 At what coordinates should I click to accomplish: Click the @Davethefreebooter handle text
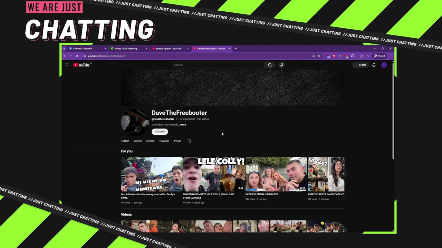163,119
